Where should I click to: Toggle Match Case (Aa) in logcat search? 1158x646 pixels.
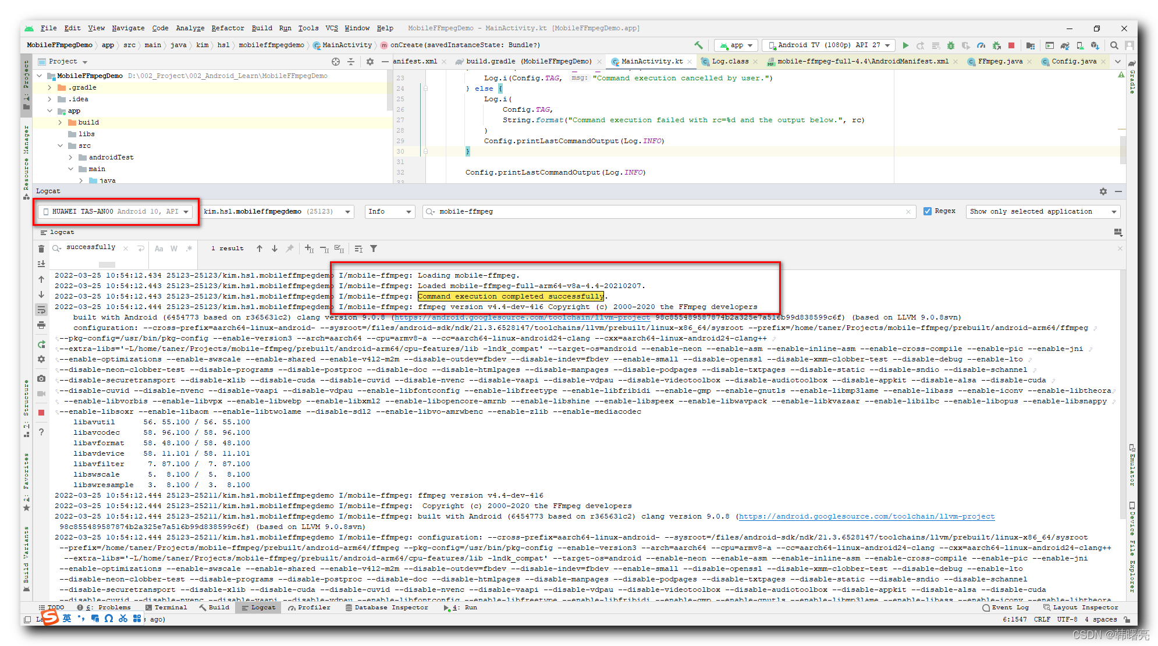click(x=159, y=249)
